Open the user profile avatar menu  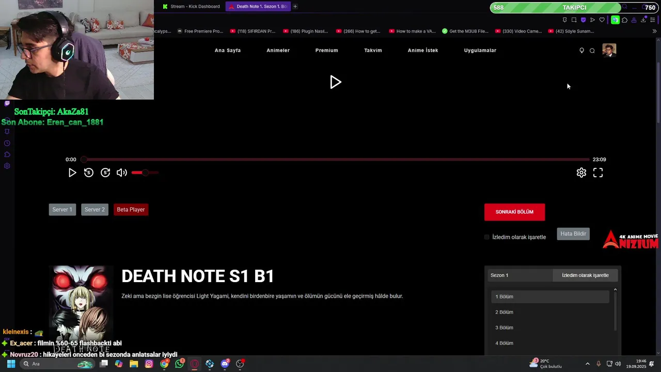point(609,50)
